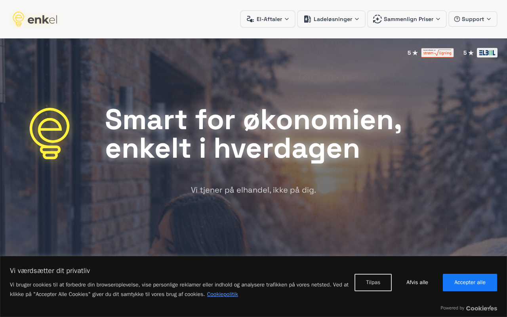Click the compare icon beside Sammenlign Priser

377,19
